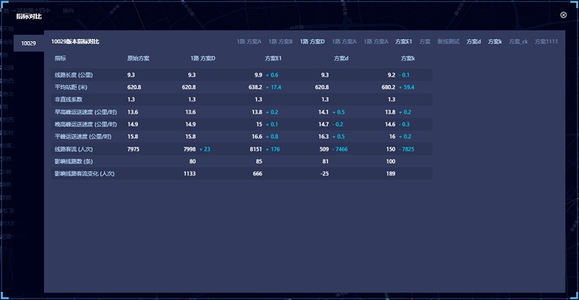The width and height of the screenshot is (579, 300).
Task: Close the 指标对比 dialog with the X icon
Action: coord(563,14)
